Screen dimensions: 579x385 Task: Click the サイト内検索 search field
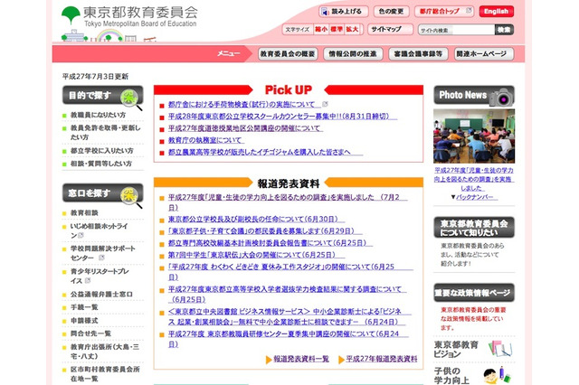click(x=456, y=30)
